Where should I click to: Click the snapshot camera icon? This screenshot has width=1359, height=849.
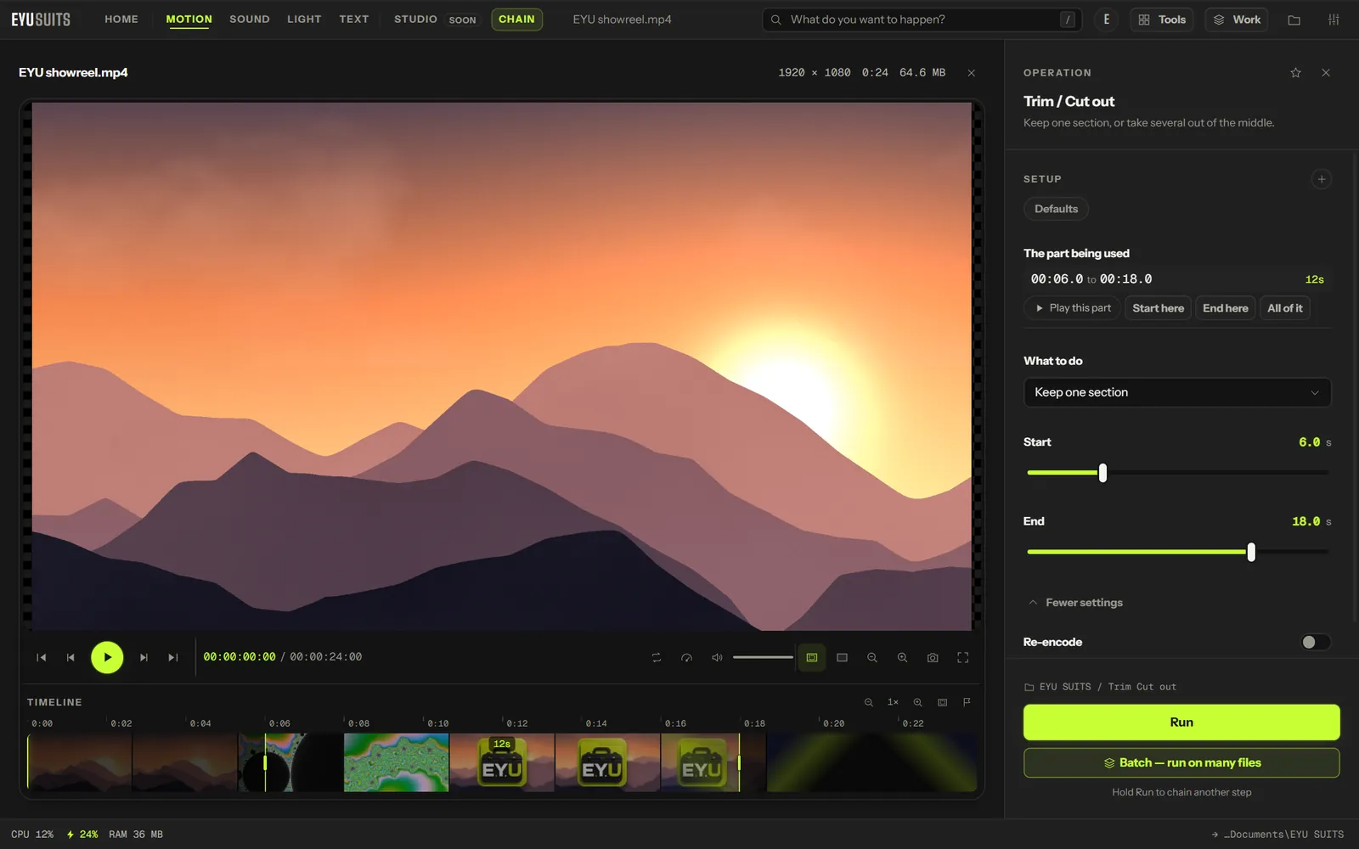tap(933, 657)
